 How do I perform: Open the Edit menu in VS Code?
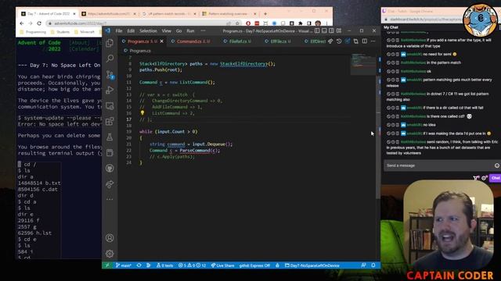tap(131, 31)
